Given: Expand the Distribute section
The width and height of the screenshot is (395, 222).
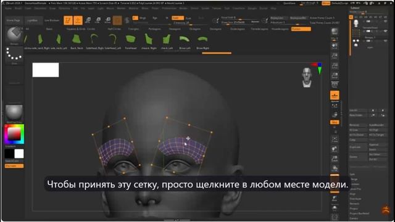Looking at the screenshot, I should [355, 199].
